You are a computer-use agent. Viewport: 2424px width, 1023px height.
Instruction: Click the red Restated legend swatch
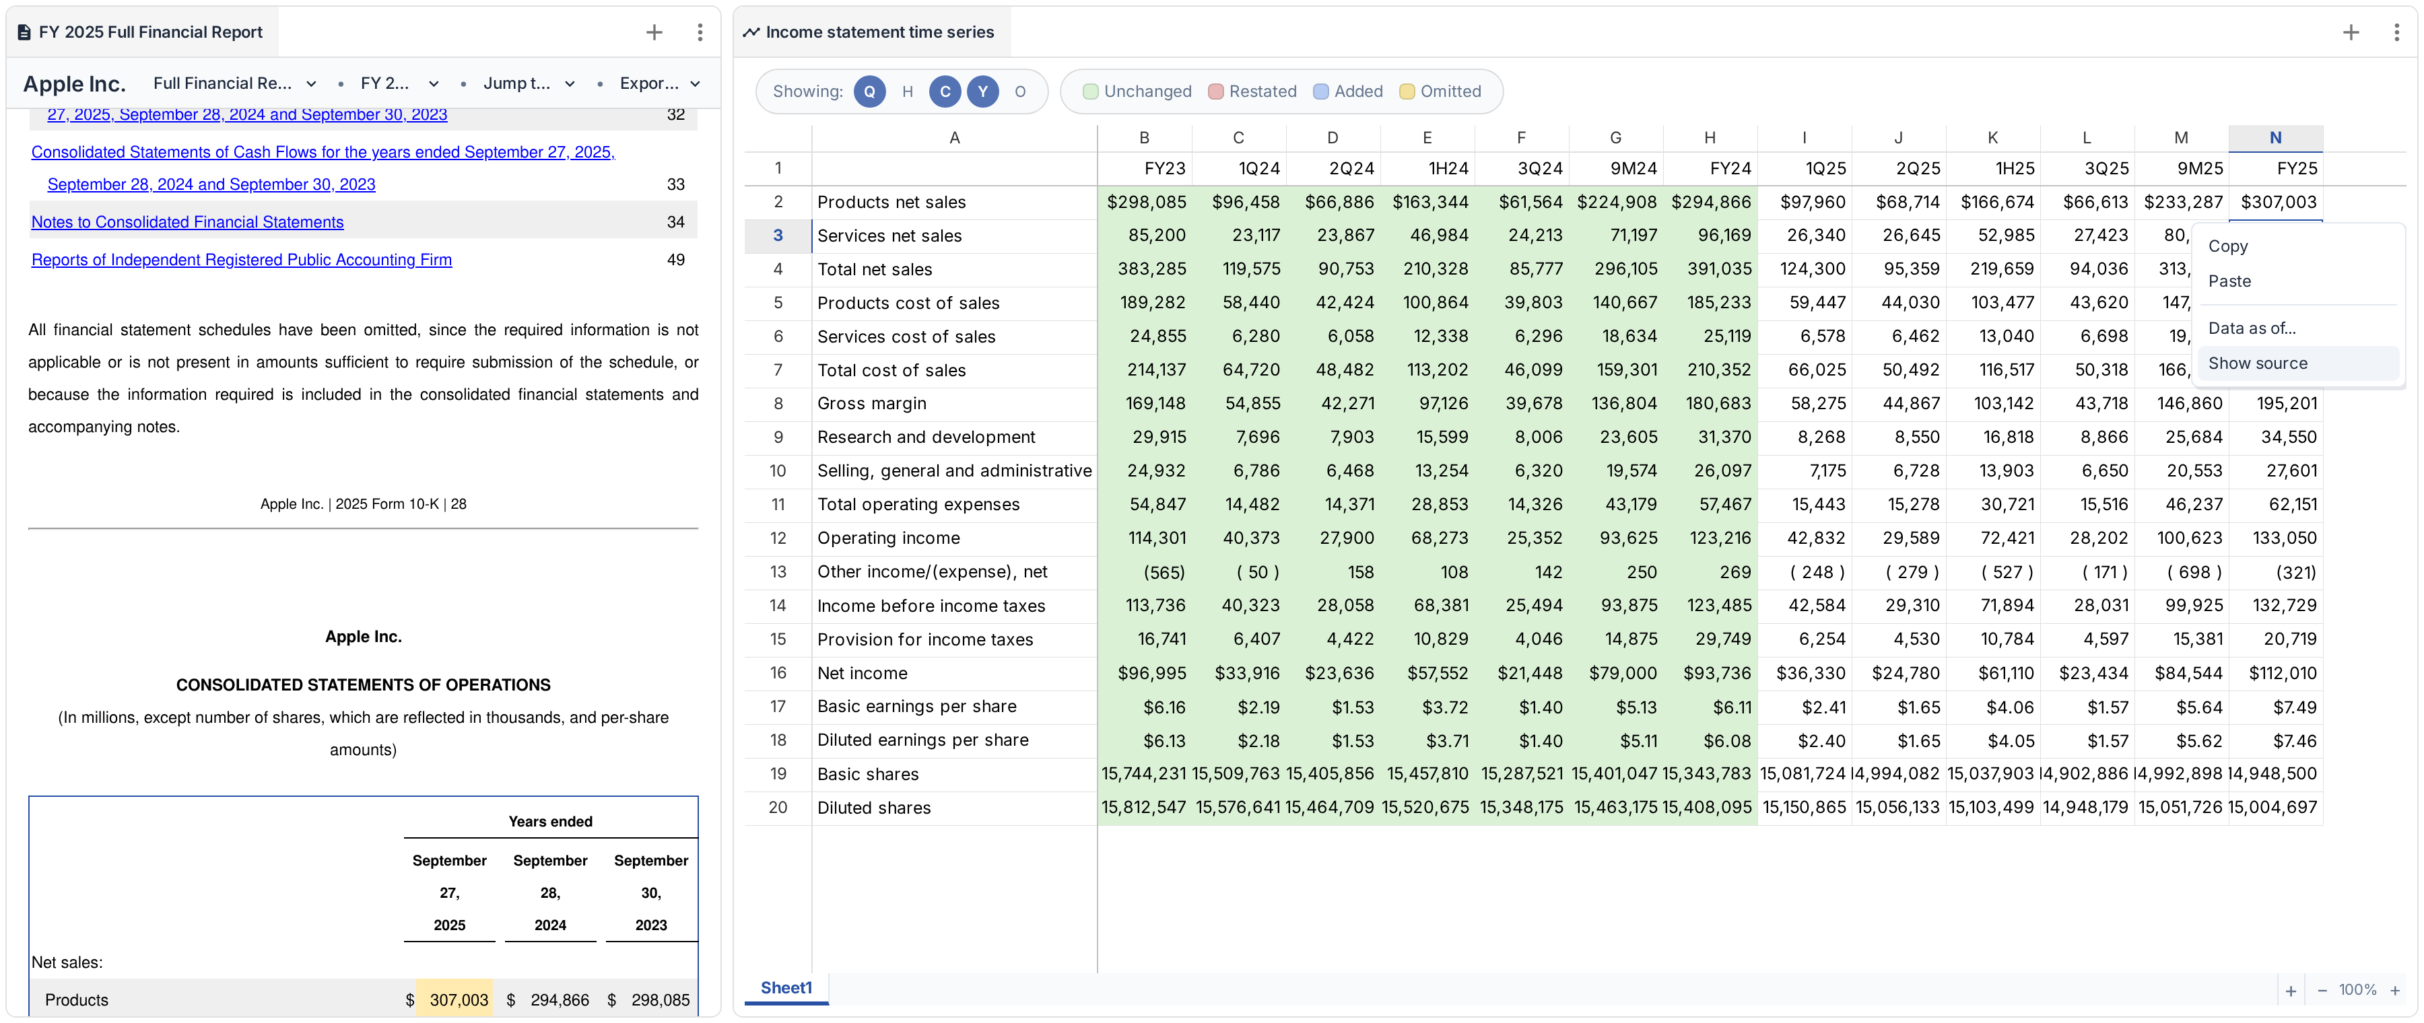click(x=1216, y=92)
